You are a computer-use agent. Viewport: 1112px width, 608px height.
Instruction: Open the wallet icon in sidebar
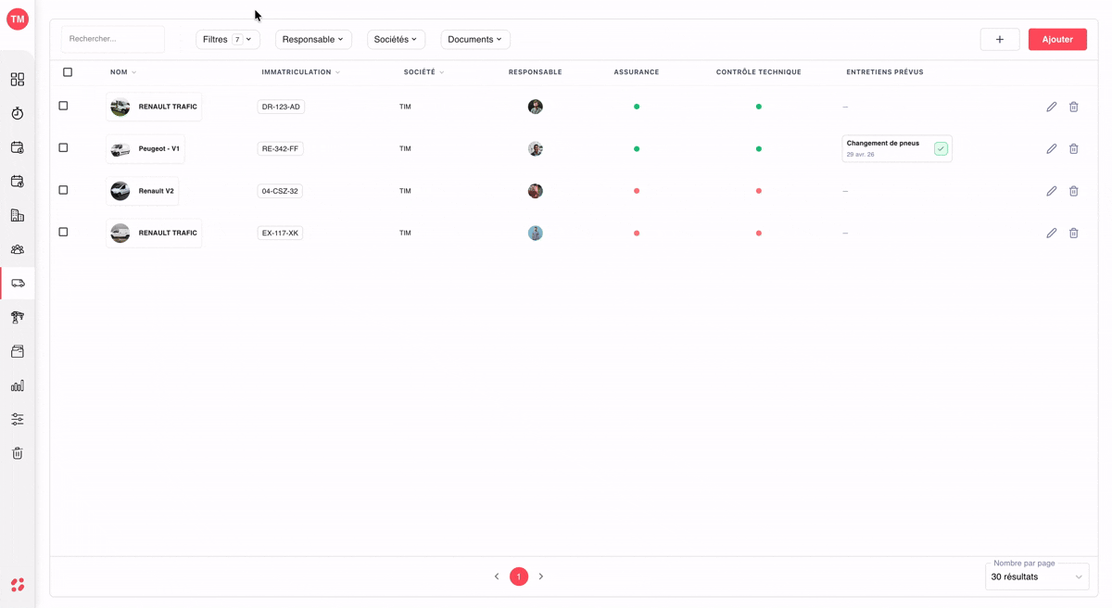[18, 351]
